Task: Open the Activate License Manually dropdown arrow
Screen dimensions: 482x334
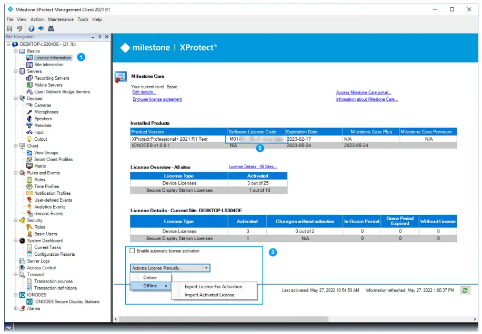Action: 207,268
